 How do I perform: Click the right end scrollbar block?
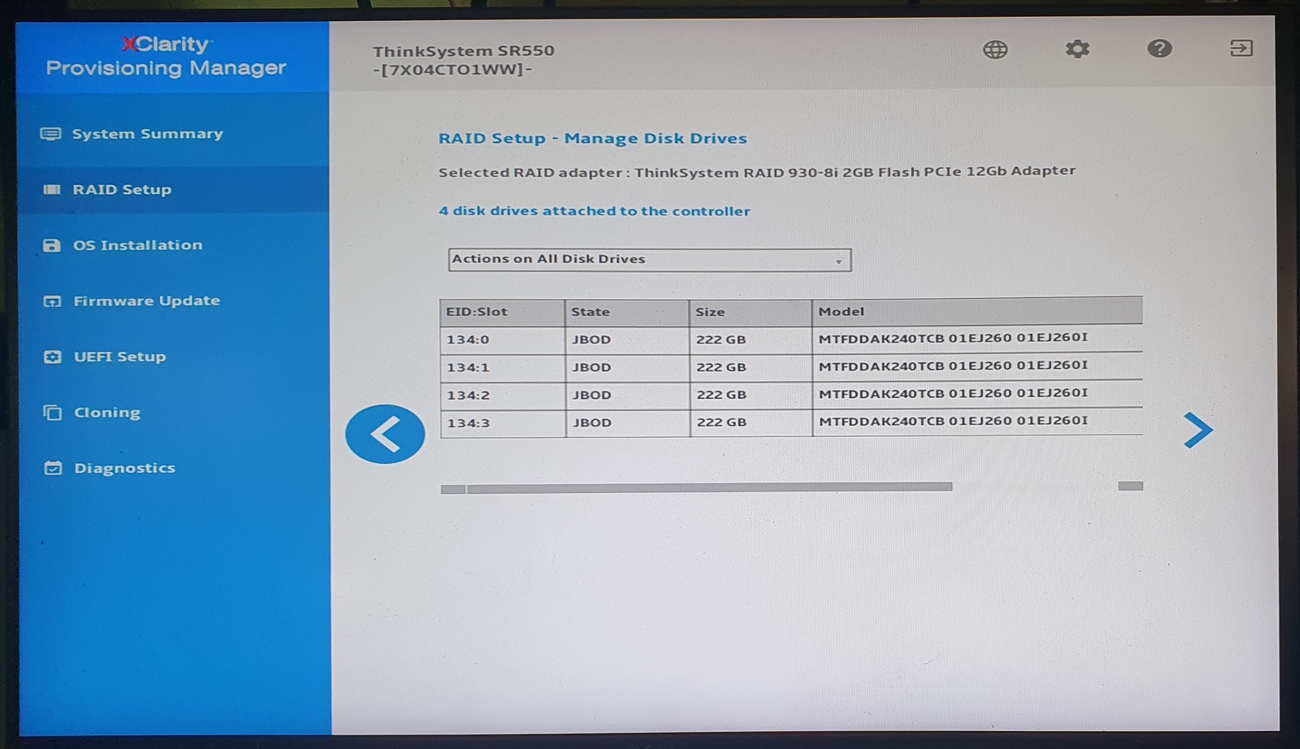pos(1130,486)
